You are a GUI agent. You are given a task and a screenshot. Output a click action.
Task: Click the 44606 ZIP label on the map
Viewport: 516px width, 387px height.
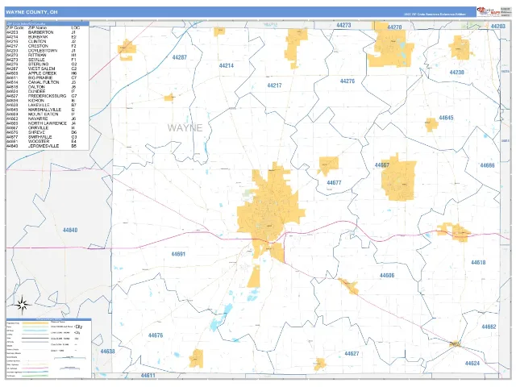(387, 276)
